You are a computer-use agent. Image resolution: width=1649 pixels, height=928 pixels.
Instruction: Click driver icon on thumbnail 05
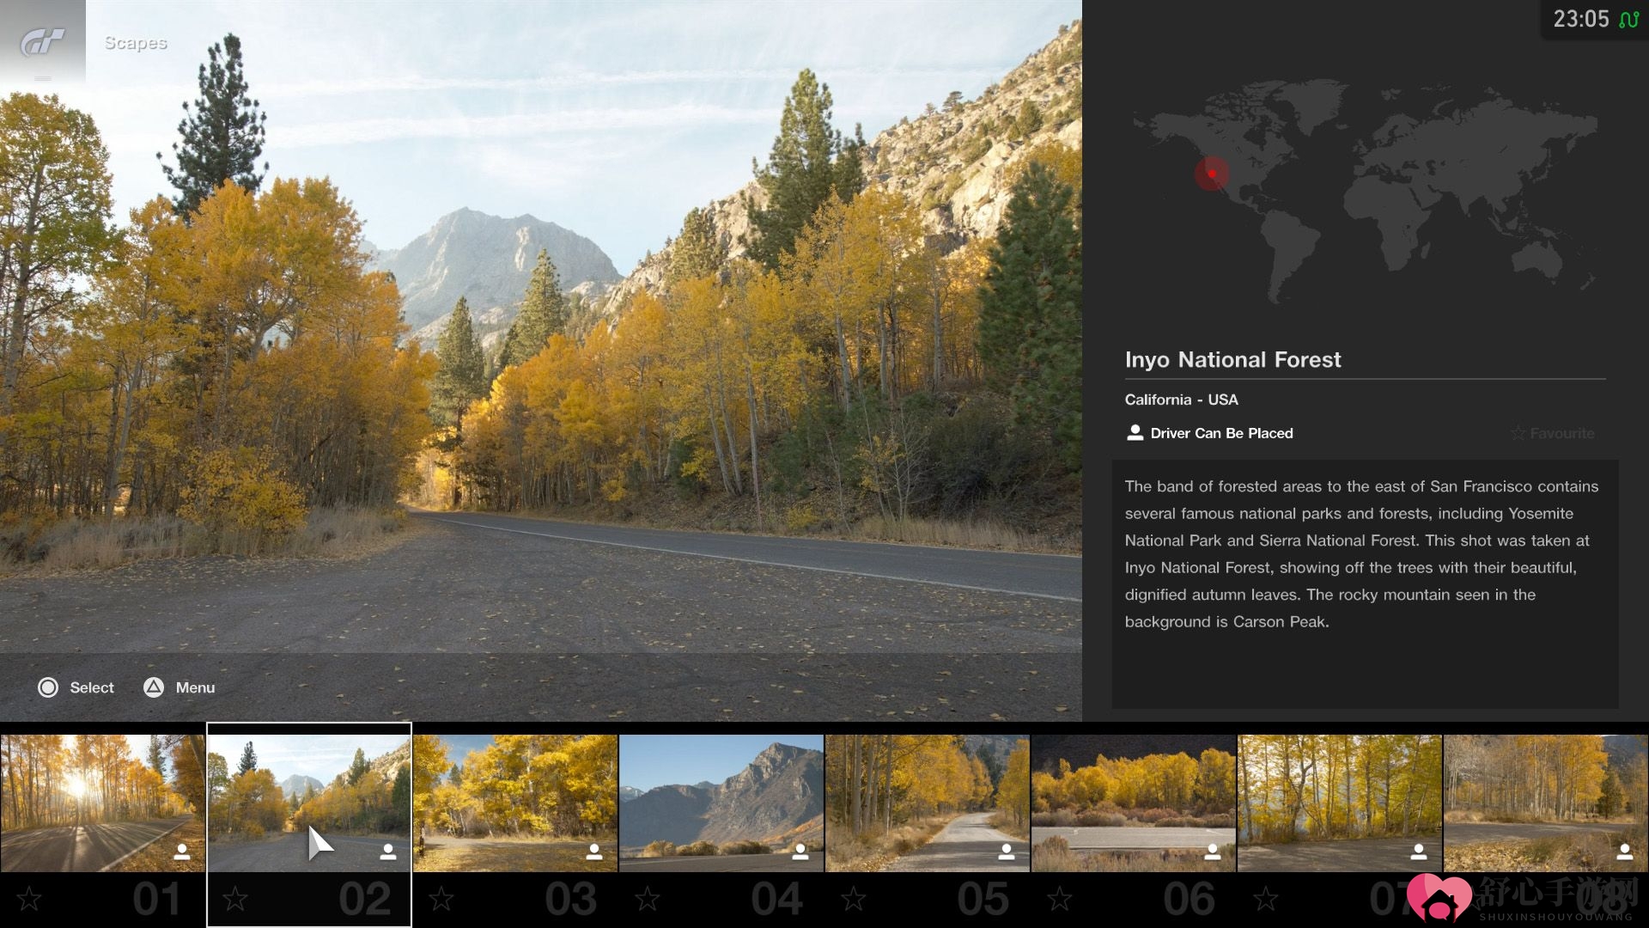pyautogui.click(x=1007, y=852)
